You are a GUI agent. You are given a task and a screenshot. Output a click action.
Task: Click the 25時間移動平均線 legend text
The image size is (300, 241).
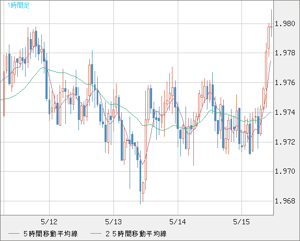point(136,234)
